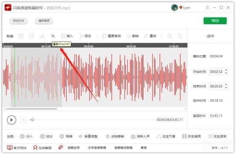236x155 pixels.
Task: Apply the 淡出 fade-out effect
Action: 46,136
